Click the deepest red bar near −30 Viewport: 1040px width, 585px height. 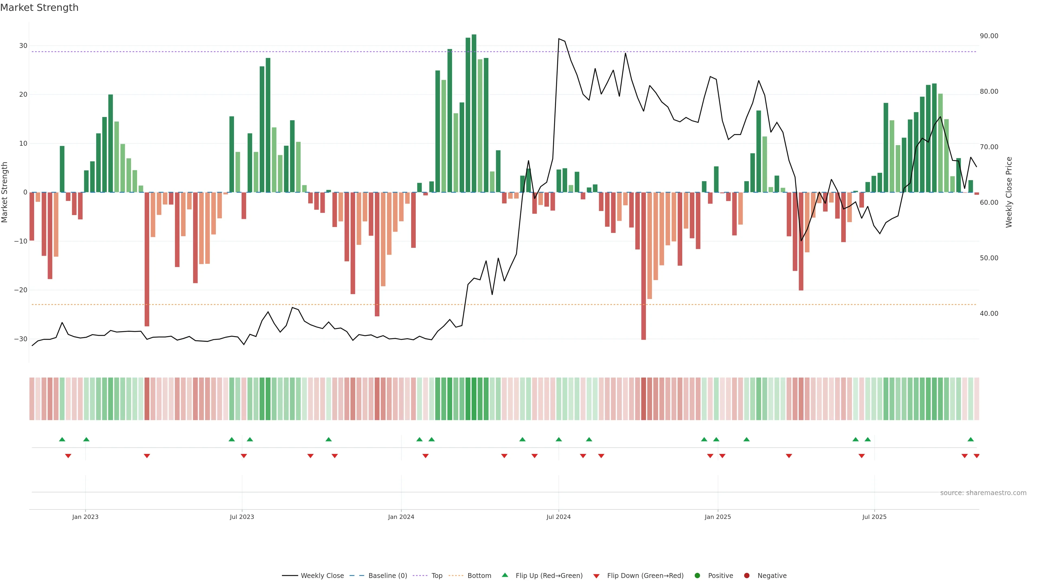coord(643,266)
